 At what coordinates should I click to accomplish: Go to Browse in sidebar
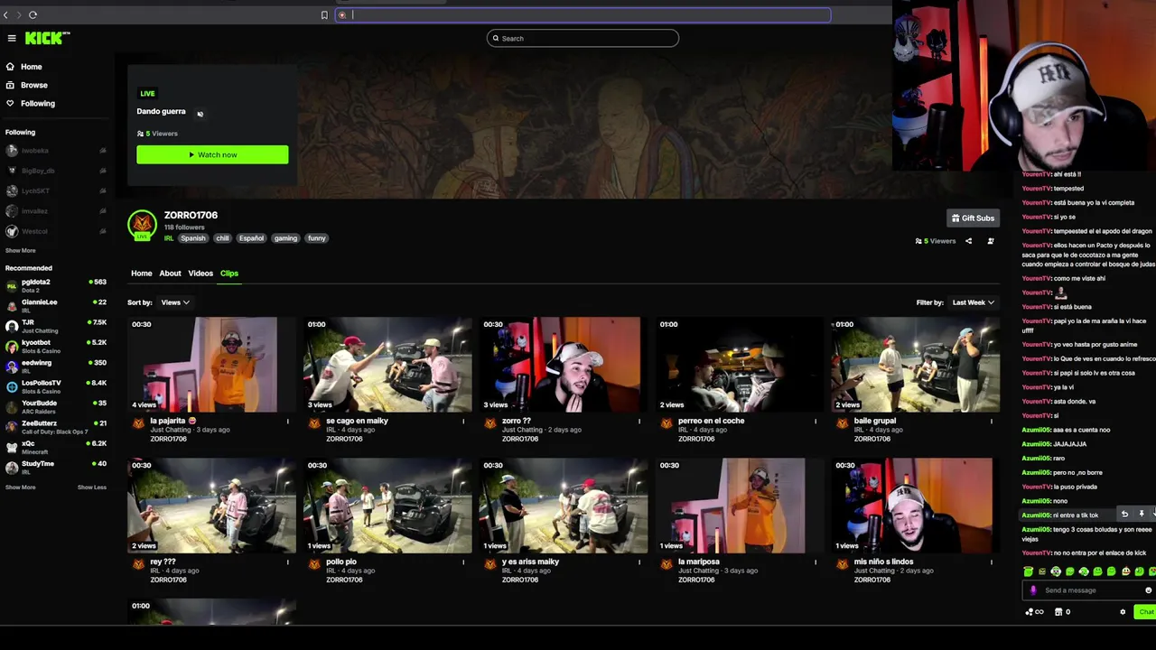click(x=26, y=85)
